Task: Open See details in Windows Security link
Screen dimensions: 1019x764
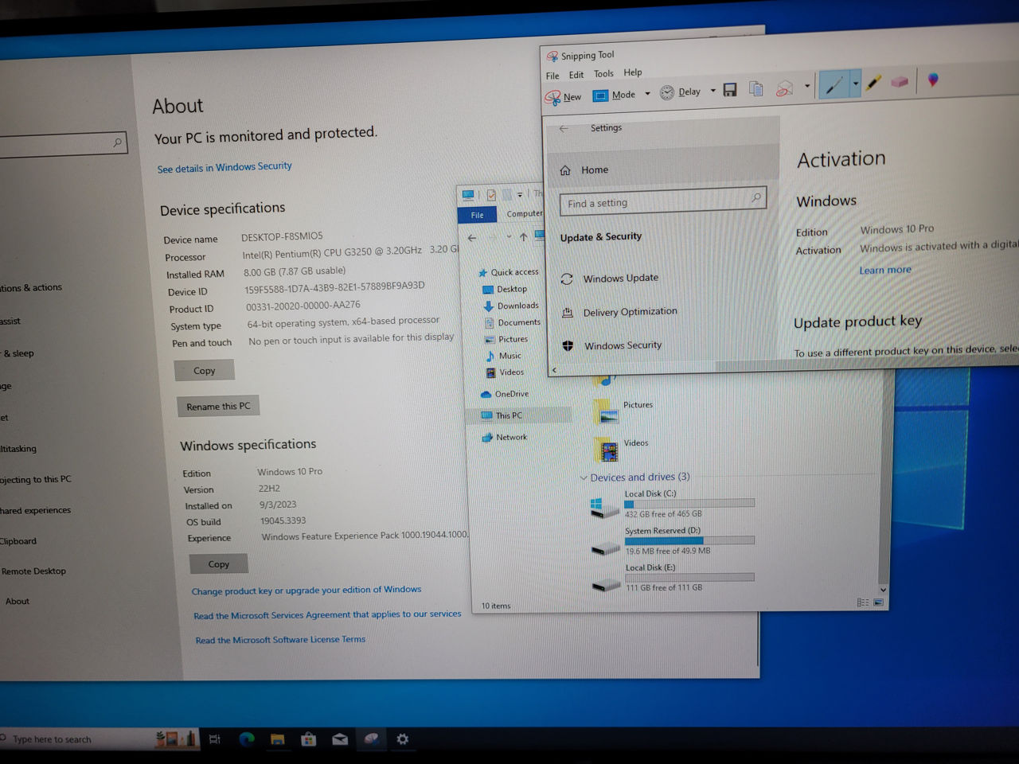Action: [x=224, y=167]
